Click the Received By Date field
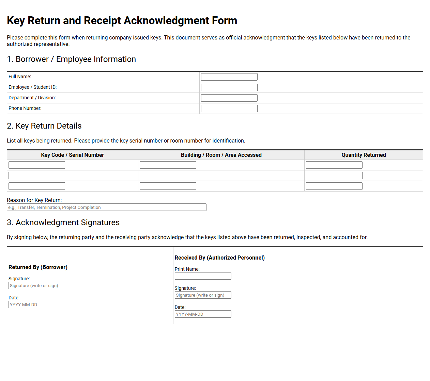Screen dimensions: 430x381 (x=203, y=314)
